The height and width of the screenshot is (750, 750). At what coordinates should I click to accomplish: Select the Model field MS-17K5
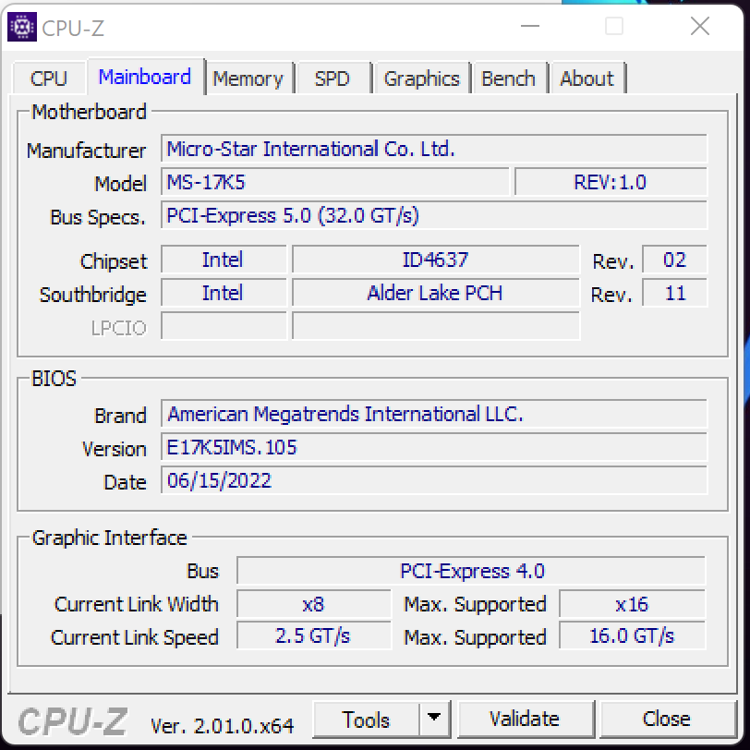click(335, 182)
